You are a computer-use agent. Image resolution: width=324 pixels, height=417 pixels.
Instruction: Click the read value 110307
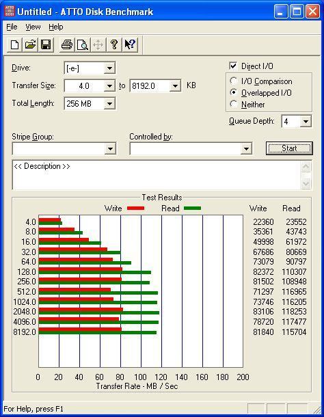pos(294,271)
